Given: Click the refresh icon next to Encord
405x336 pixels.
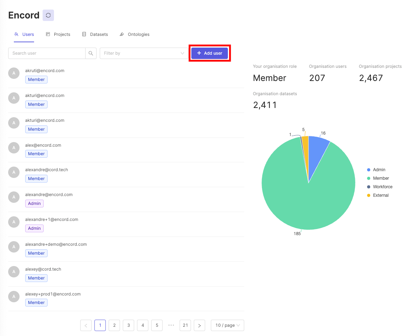Looking at the screenshot, I should pyautogui.click(x=48, y=15).
